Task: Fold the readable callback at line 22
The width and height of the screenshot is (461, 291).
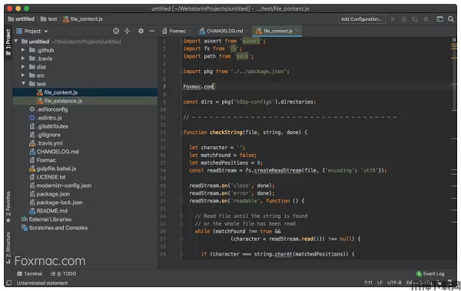Action: pyautogui.click(x=181, y=201)
